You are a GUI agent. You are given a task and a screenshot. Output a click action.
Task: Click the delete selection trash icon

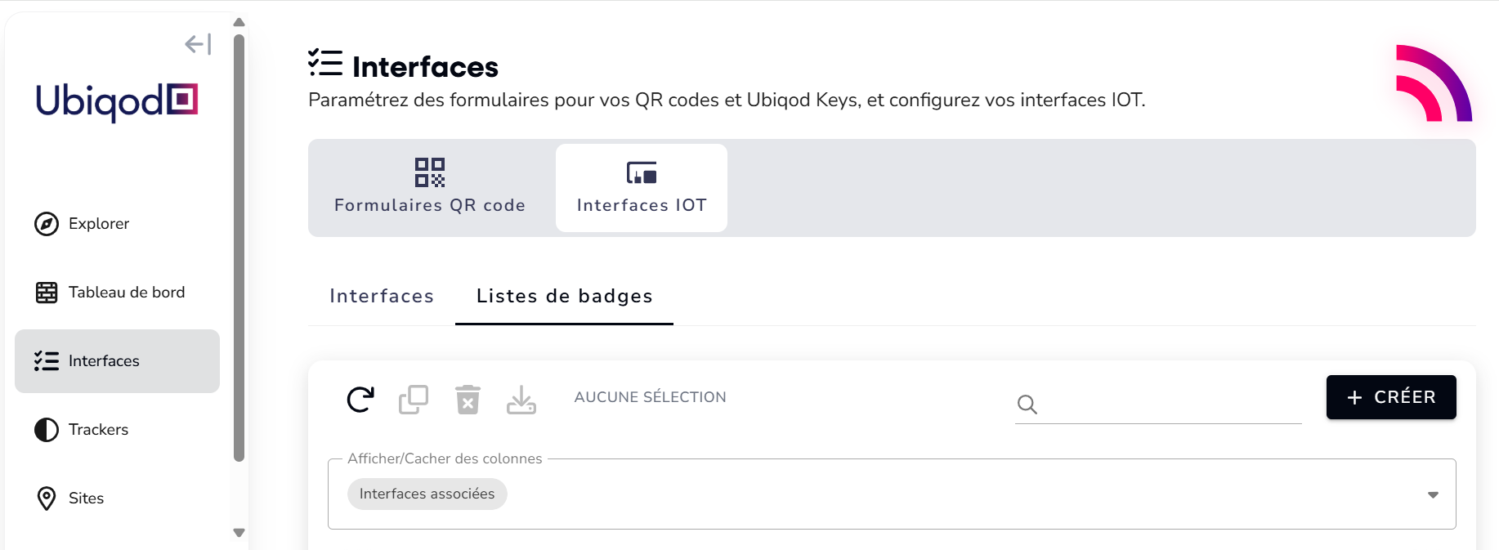[468, 400]
